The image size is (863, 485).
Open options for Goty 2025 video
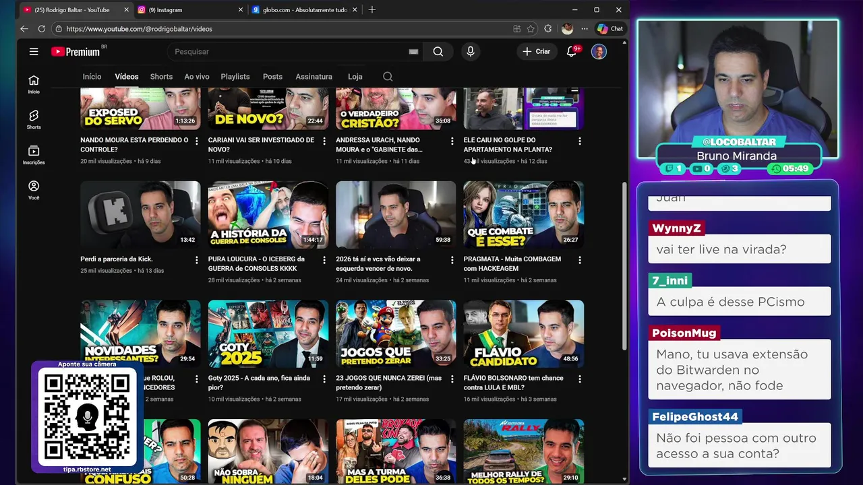click(x=324, y=379)
